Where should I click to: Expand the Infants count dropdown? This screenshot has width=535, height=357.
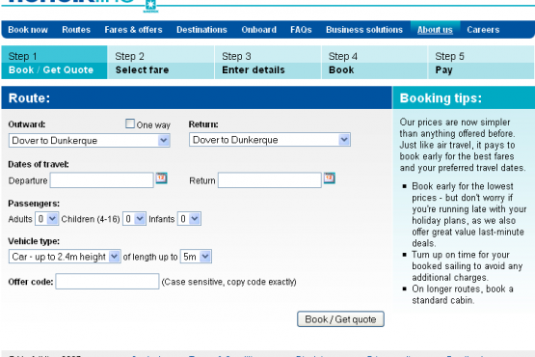pyautogui.click(x=189, y=219)
